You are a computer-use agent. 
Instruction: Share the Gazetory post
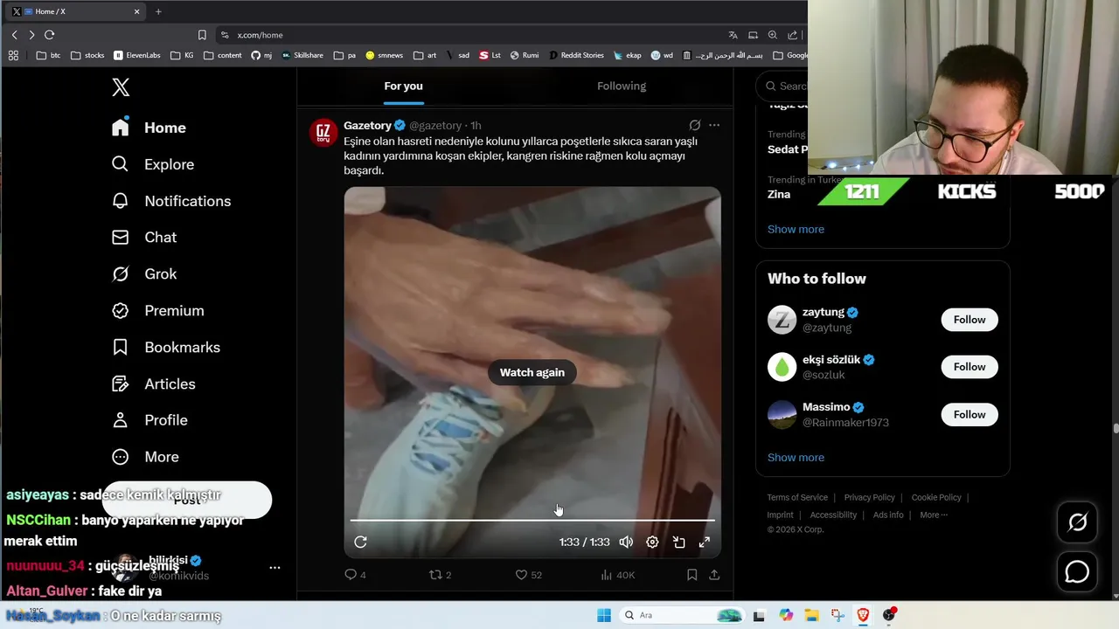[714, 575]
